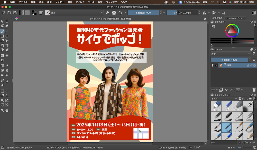Toggle the タグでフィルタ checkbox

(x=240, y=142)
